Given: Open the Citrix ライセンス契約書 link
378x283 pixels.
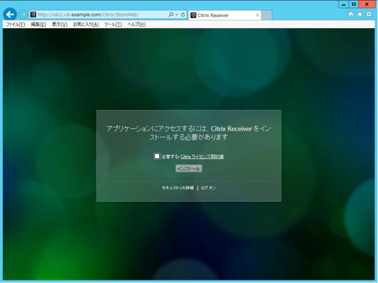Looking at the screenshot, I should point(203,157).
